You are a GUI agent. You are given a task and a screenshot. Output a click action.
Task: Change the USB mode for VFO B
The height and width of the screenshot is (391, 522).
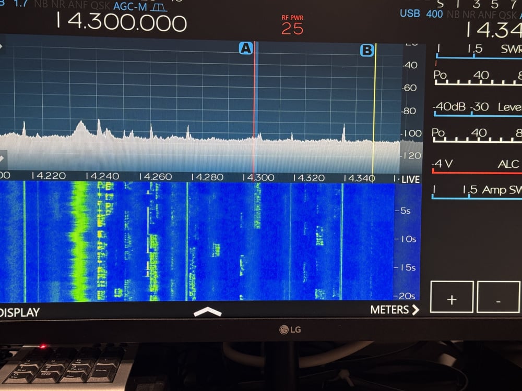410,14
